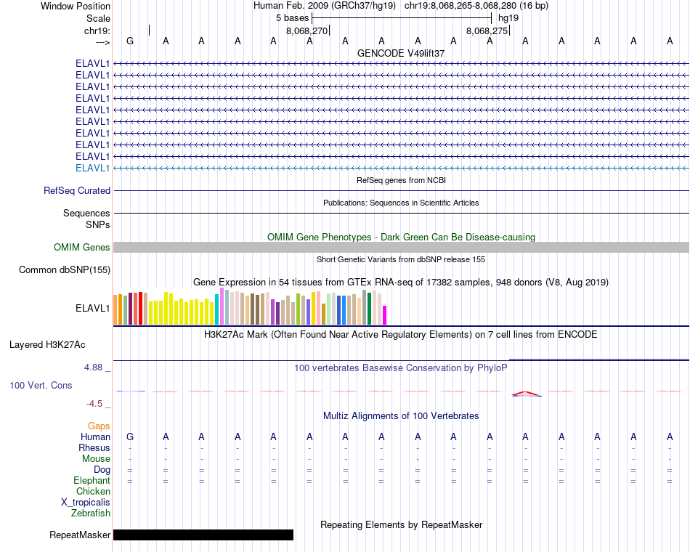690x552 pixels.
Task: Click the OMIM Genes label
Action: (82, 248)
